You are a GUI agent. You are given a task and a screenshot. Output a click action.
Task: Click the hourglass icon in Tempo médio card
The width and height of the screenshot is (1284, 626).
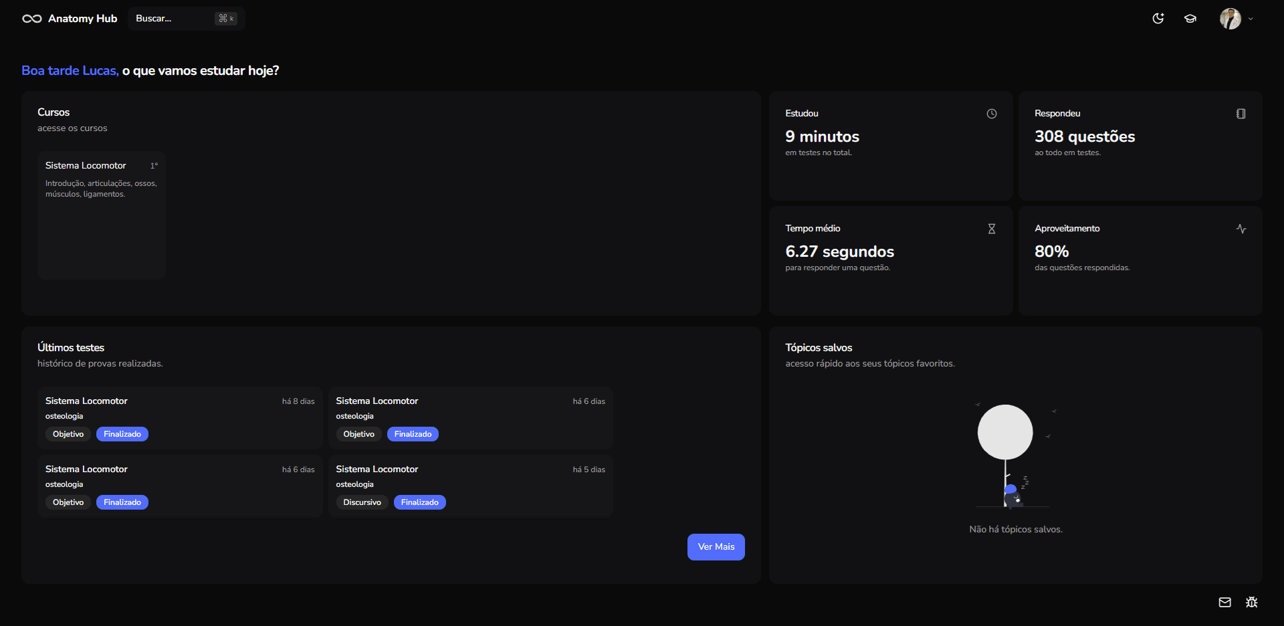(x=992, y=229)
